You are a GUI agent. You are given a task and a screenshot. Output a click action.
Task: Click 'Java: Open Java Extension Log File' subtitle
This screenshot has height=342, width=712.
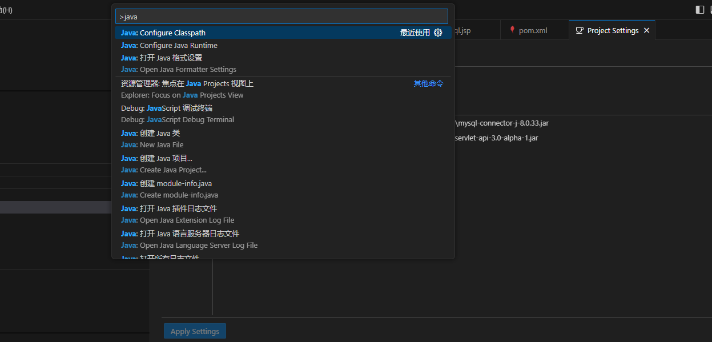click(178, 220)
